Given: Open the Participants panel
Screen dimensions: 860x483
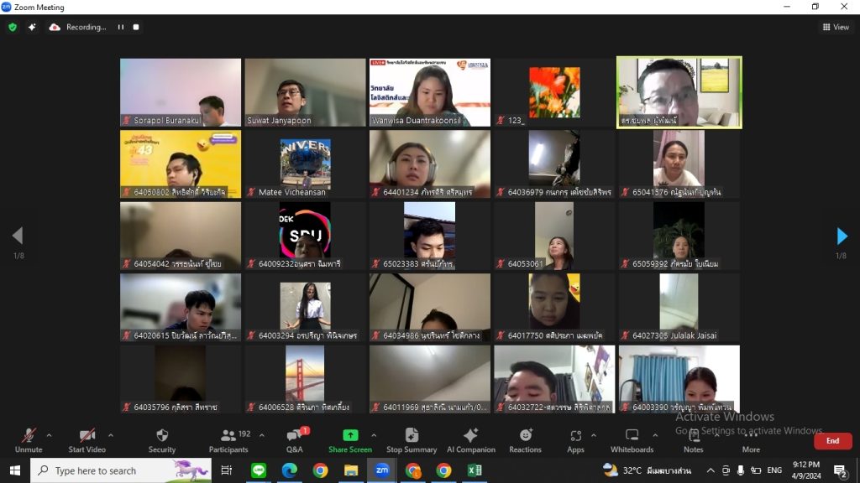Looking at the screenshot, I should click(x=228, y=441).
